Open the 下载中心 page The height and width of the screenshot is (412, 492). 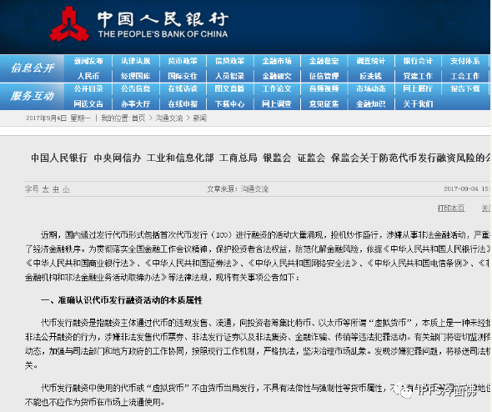[229, 104]
